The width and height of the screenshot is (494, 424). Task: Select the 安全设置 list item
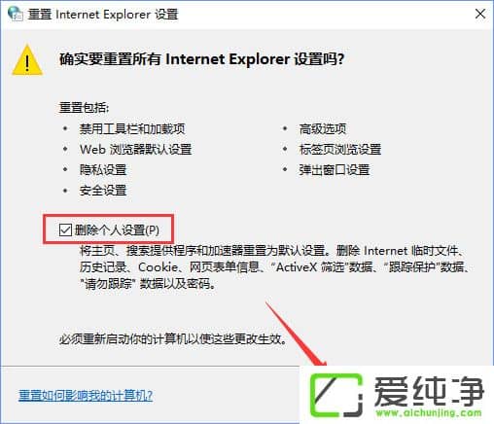[x=103, y=191]
